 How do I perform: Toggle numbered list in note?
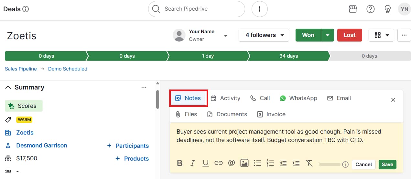[270, 163]
